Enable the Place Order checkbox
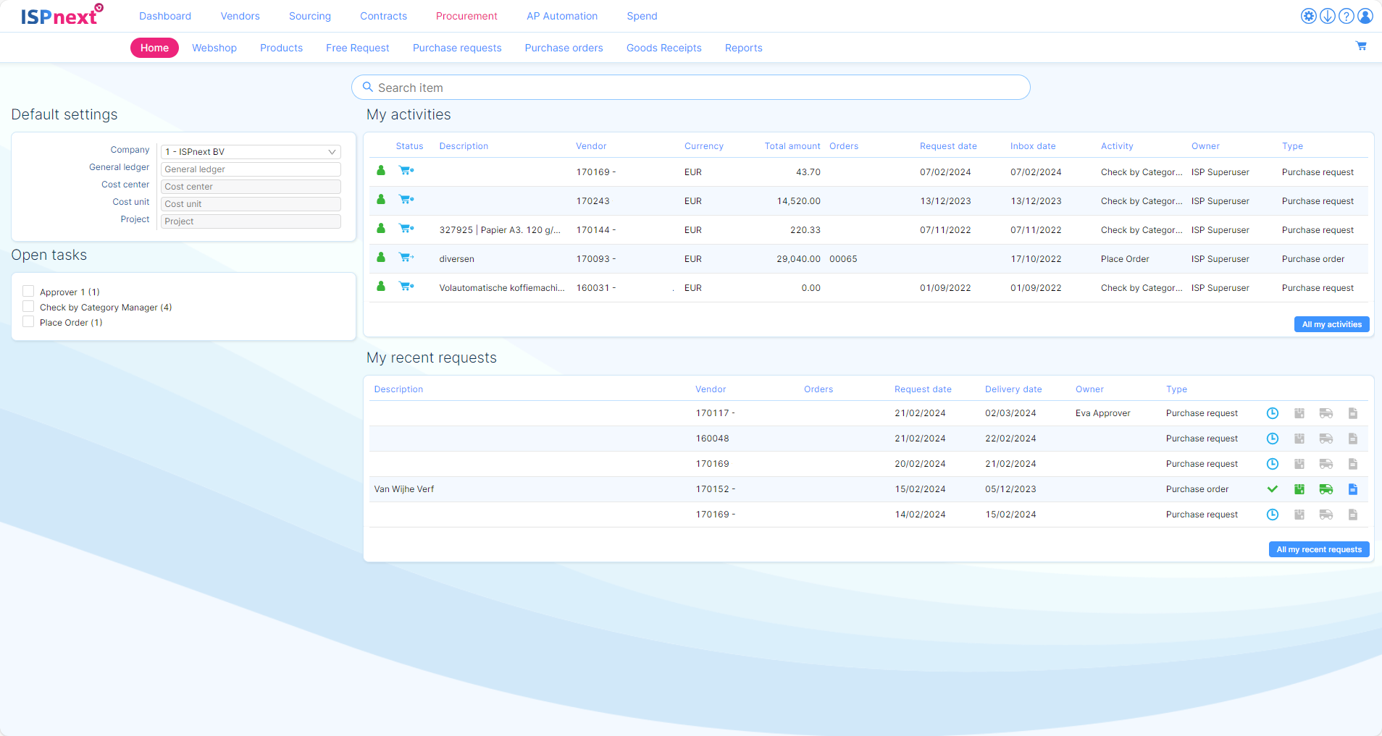1382x736 pixels. (29, 322)
